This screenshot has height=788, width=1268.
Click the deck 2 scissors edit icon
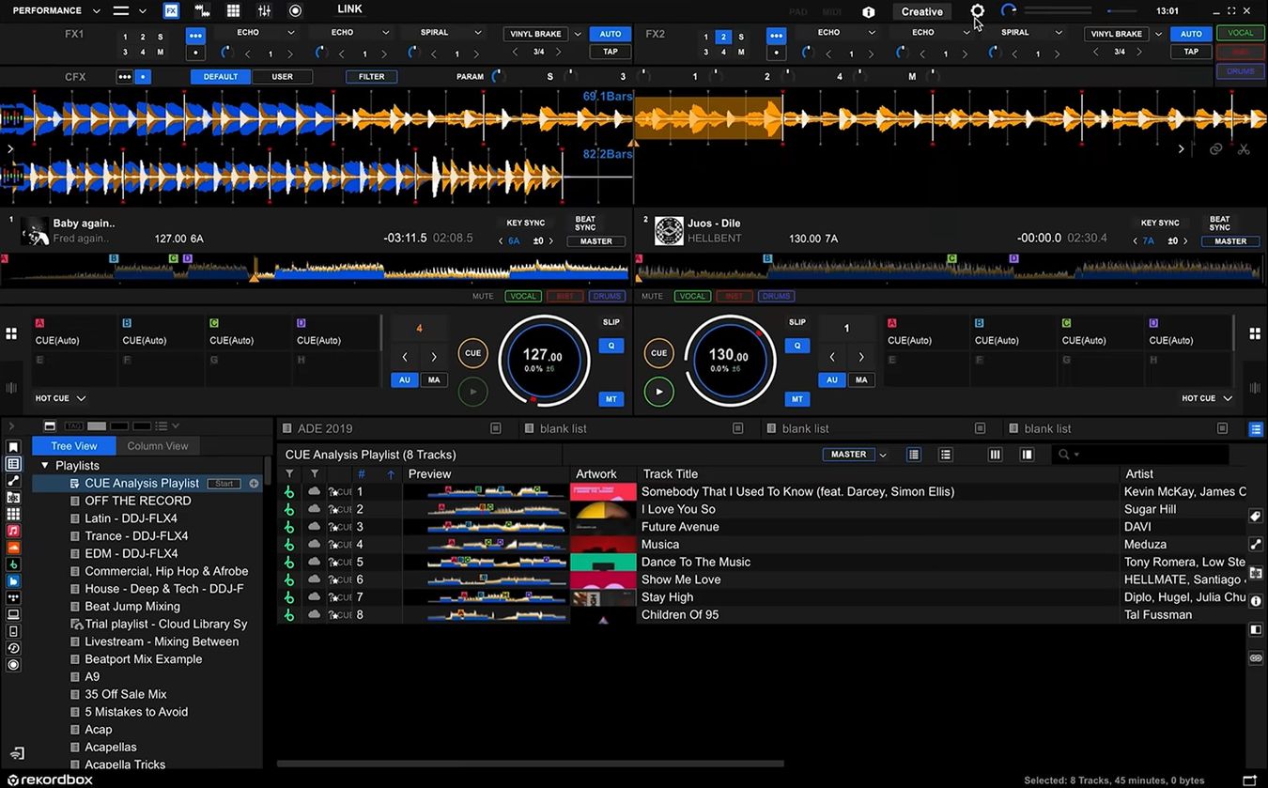click(x=1244, y=148)
